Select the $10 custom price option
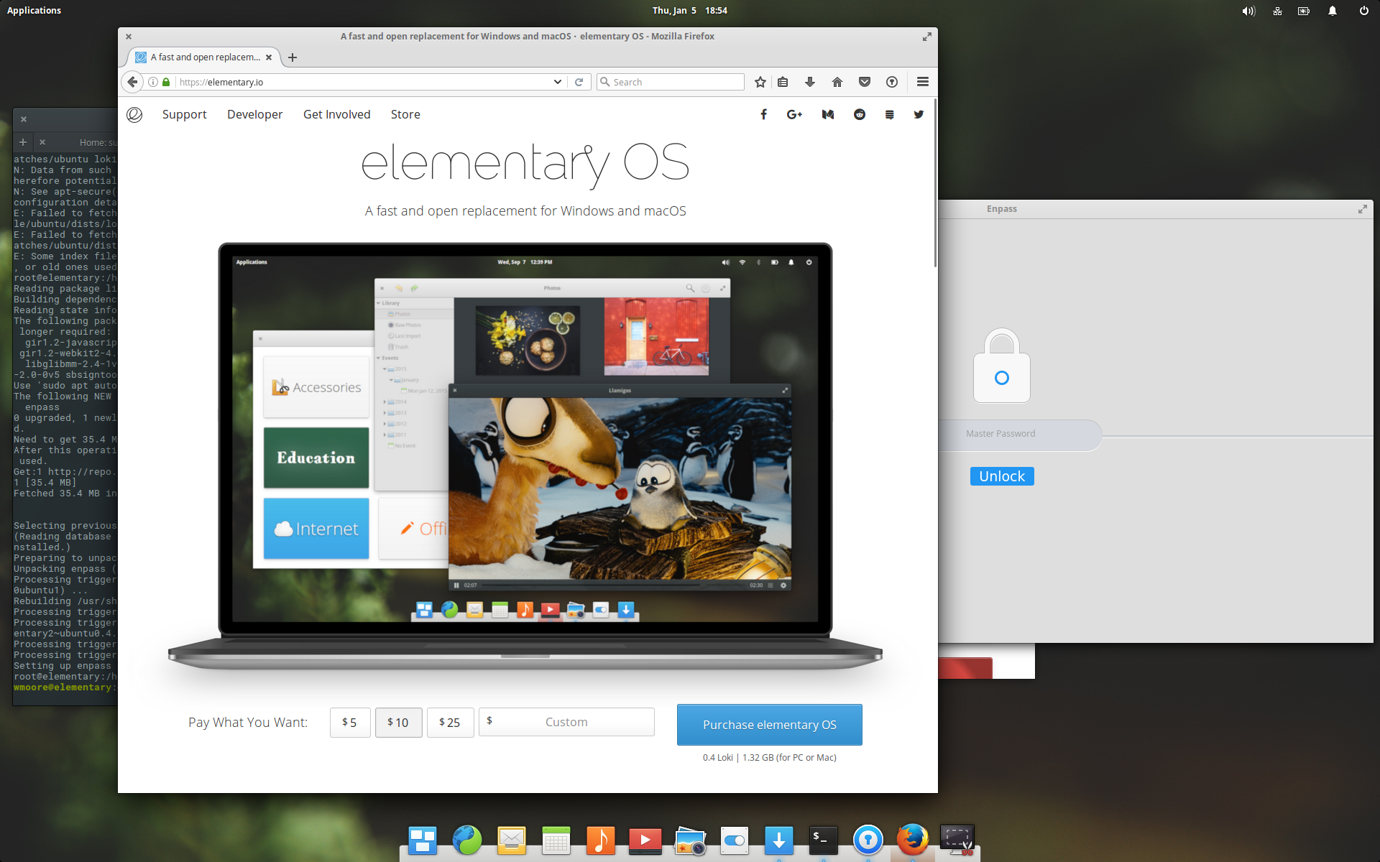This screenshot has width=1380, height=862. [x=397, y=722]
